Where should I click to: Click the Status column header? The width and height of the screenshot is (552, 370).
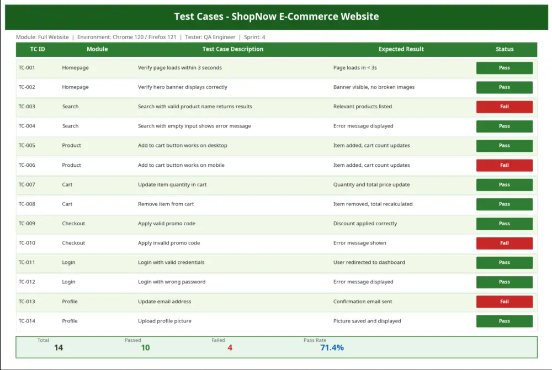pos(505,49)
